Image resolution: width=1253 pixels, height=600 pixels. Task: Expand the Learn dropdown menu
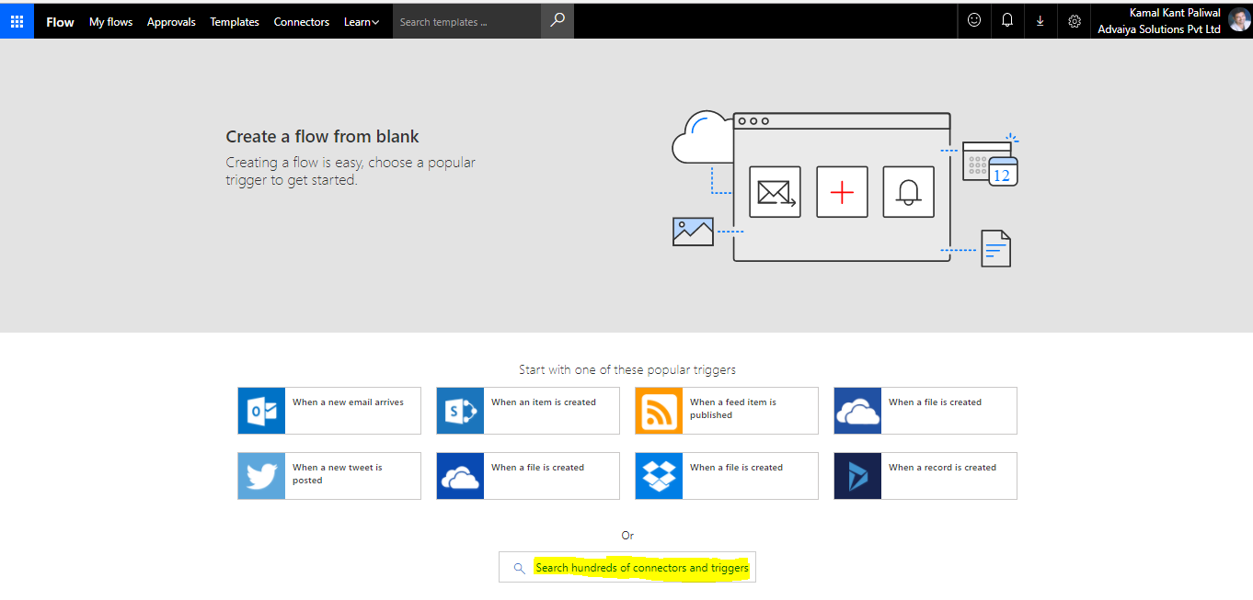pos(361,22)
